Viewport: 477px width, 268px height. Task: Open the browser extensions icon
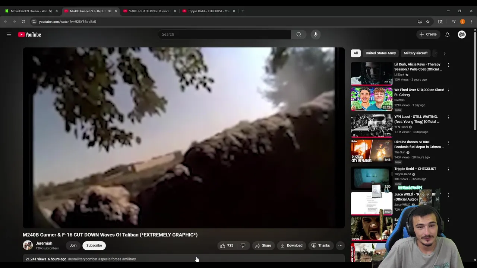coord(440,22)
